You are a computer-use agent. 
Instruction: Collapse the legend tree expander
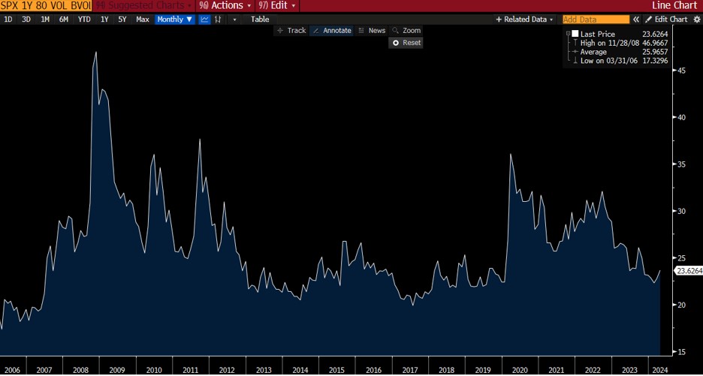click(x=568, y=34)
